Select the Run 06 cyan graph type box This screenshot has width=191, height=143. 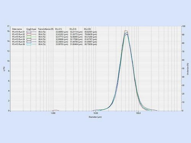coord(29,44)
